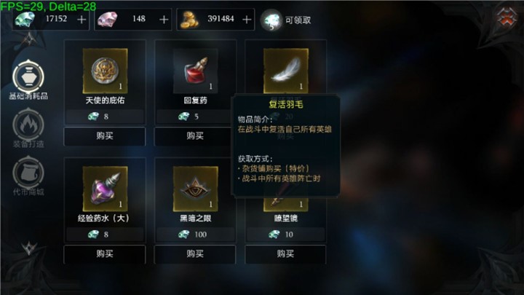Click the upper arrow ornament above the sidebar
The image size is (524, 295).
pos(29,39)
